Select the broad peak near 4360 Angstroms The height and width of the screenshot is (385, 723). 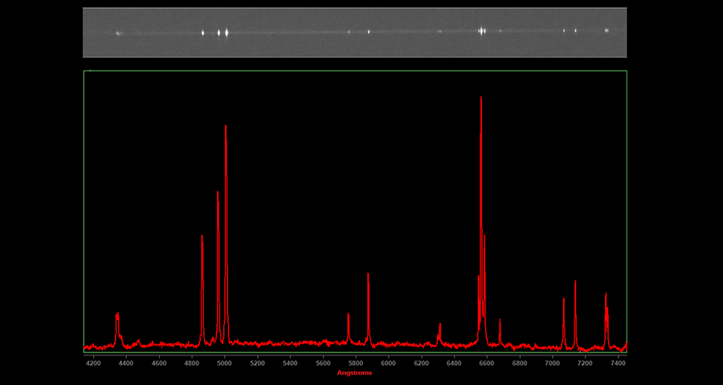(x=117, y=315)
